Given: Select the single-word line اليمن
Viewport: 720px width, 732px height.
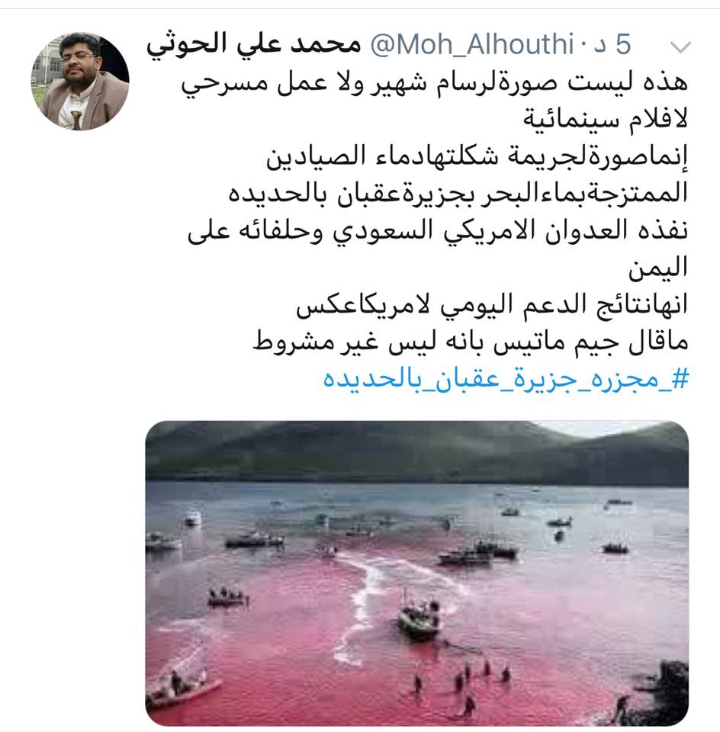Looking at the screenshot, I should [x=658, y=268].
